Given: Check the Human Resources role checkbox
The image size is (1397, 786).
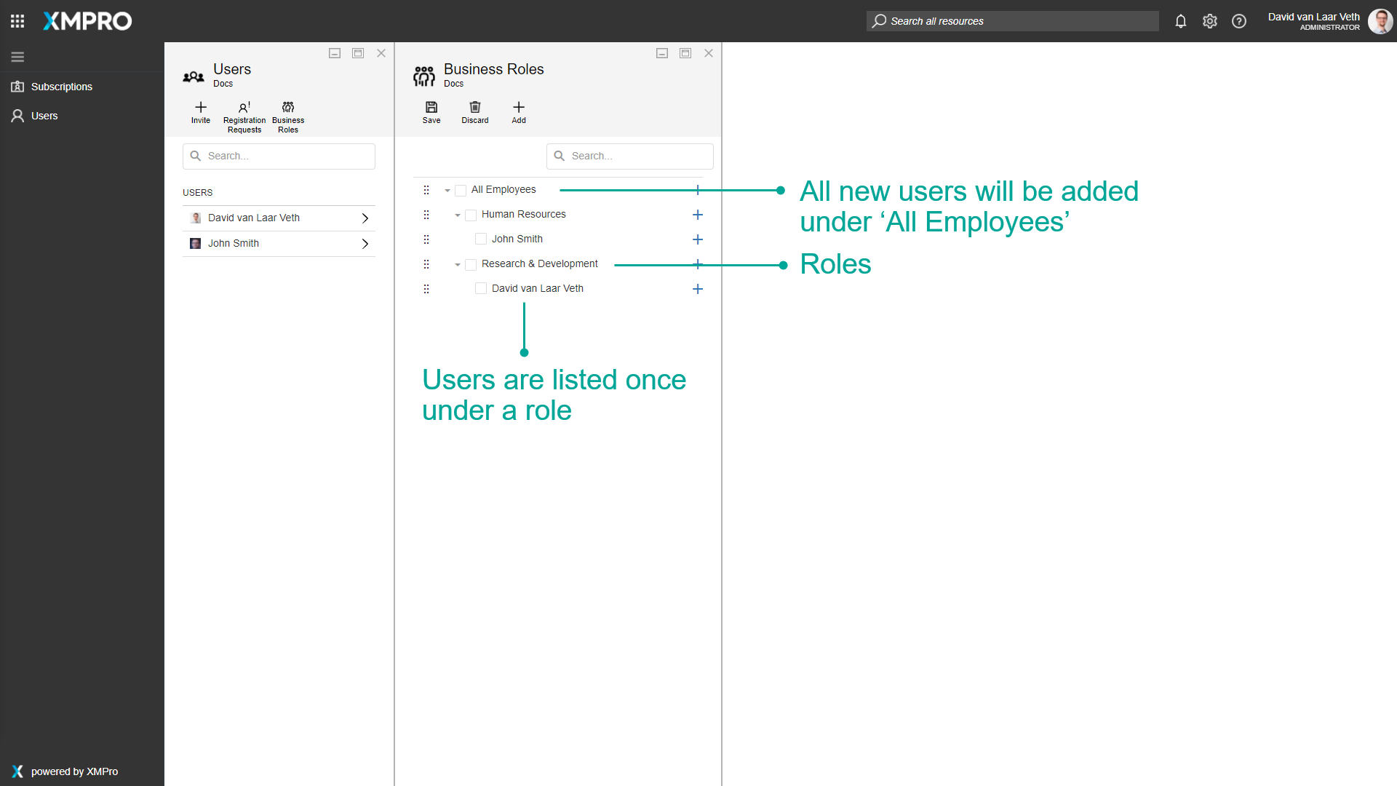Looking at the screenshot, I should click(x=471, y=215).
